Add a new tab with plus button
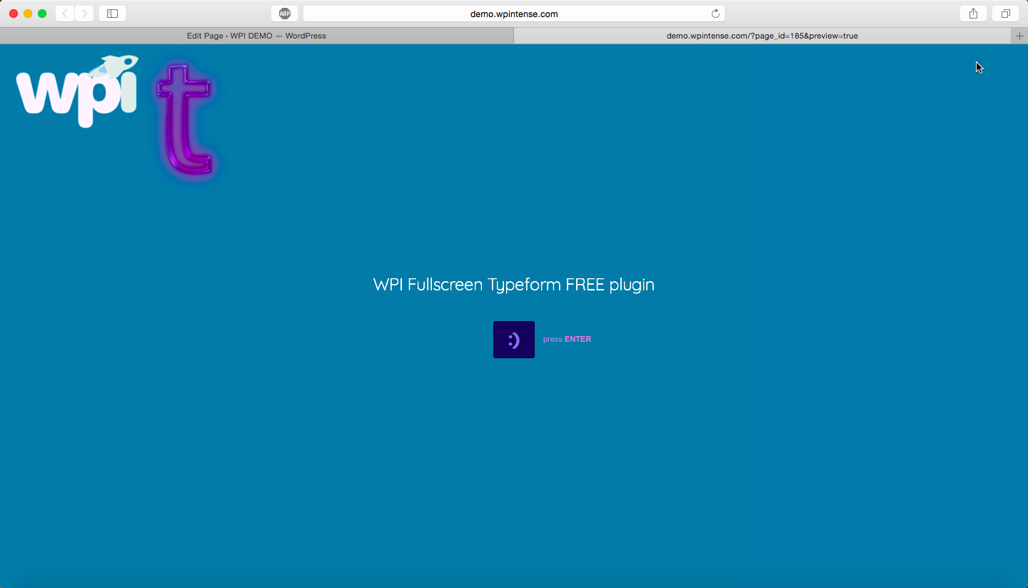This screenshot has height=588, width=1028. (x=1019, y=36)
